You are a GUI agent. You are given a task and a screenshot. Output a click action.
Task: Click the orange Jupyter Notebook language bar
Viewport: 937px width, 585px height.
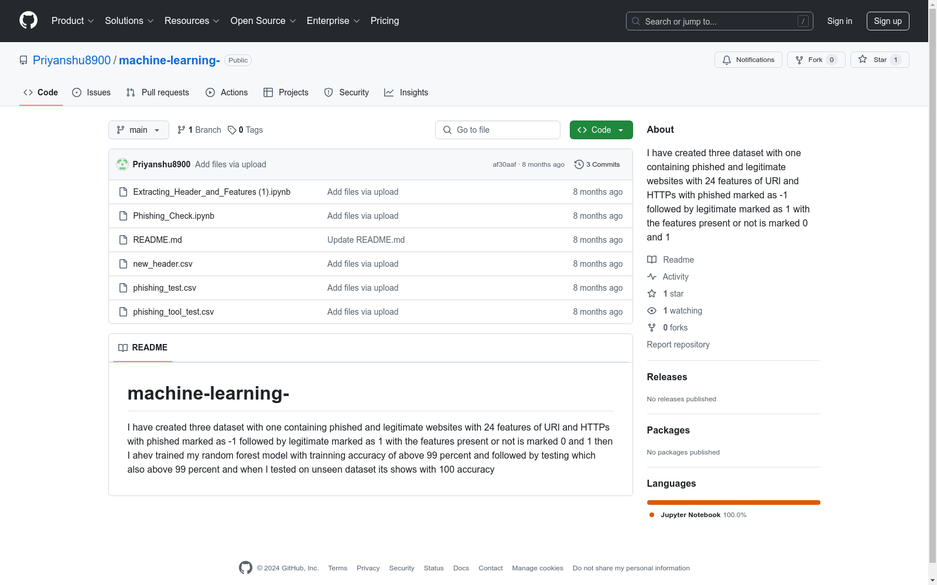click(x=734, y=503)
